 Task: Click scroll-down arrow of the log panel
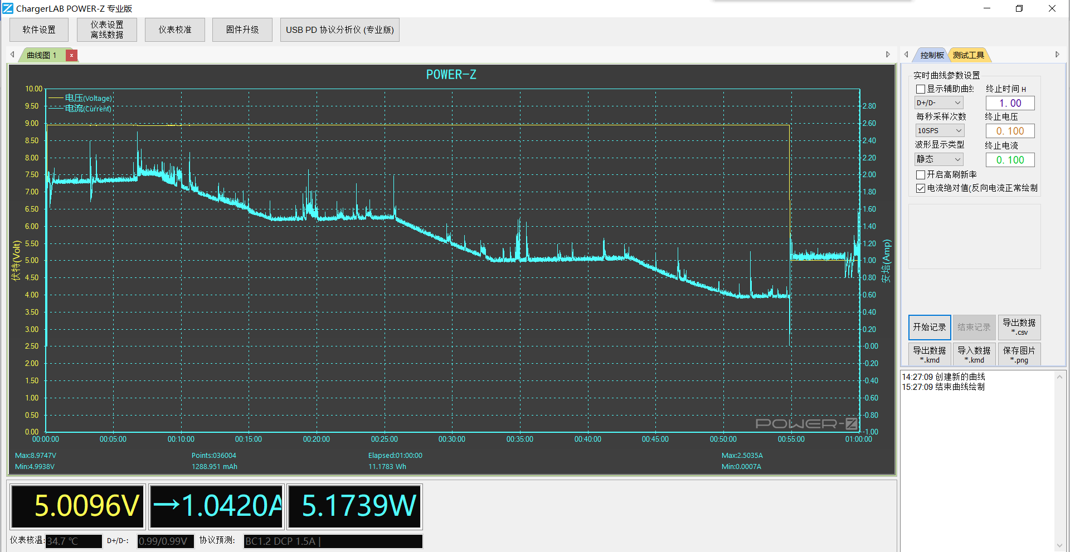tap(1059, 546)
